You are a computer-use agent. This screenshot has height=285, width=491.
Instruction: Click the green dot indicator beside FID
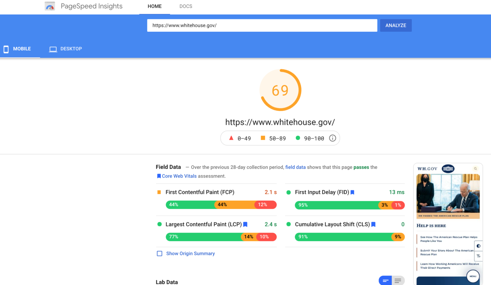click(288, 192)
